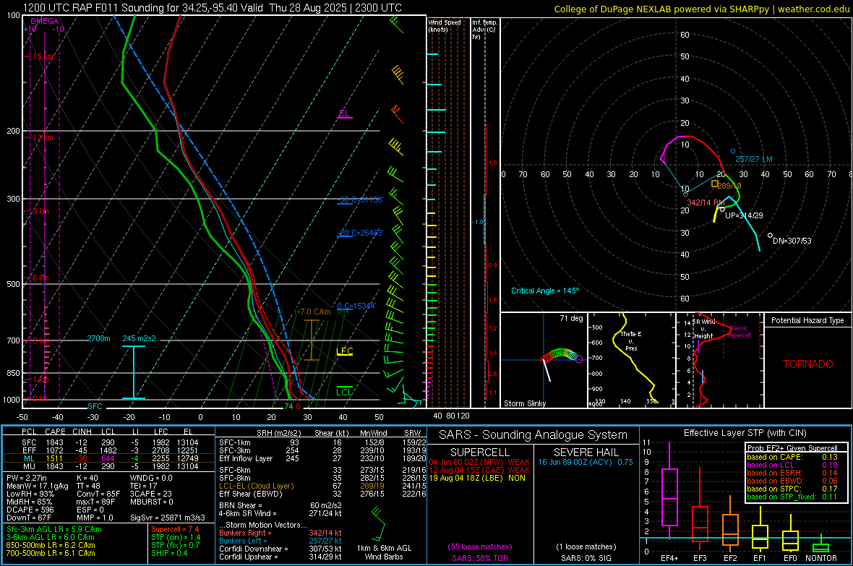Viewport: 853px width, 566px height.
Task: Click the SARS: 58% TOR result
Action: click(x=479, y=558)
